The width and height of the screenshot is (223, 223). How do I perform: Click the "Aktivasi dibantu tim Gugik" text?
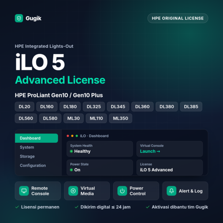pos(180,207)
